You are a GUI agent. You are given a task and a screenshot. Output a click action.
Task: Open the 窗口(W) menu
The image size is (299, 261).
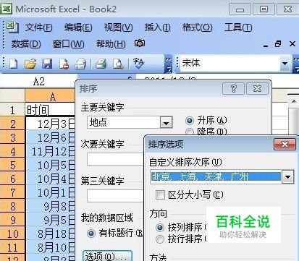point(69,44)
